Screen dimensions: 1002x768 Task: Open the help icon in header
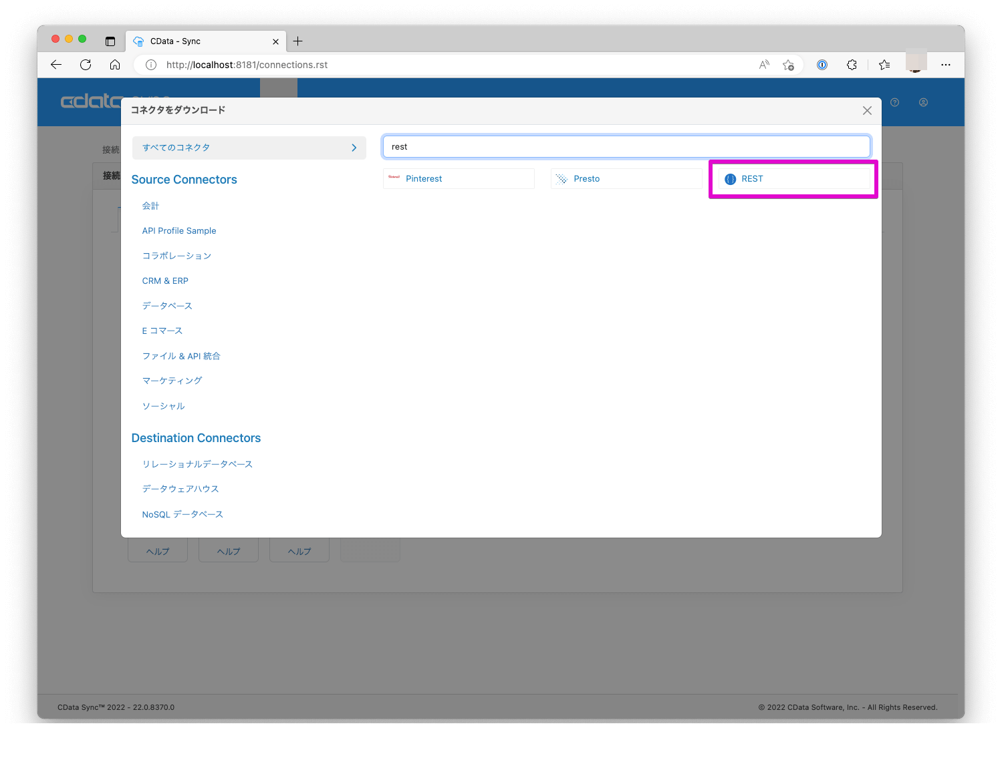(895, 102)
